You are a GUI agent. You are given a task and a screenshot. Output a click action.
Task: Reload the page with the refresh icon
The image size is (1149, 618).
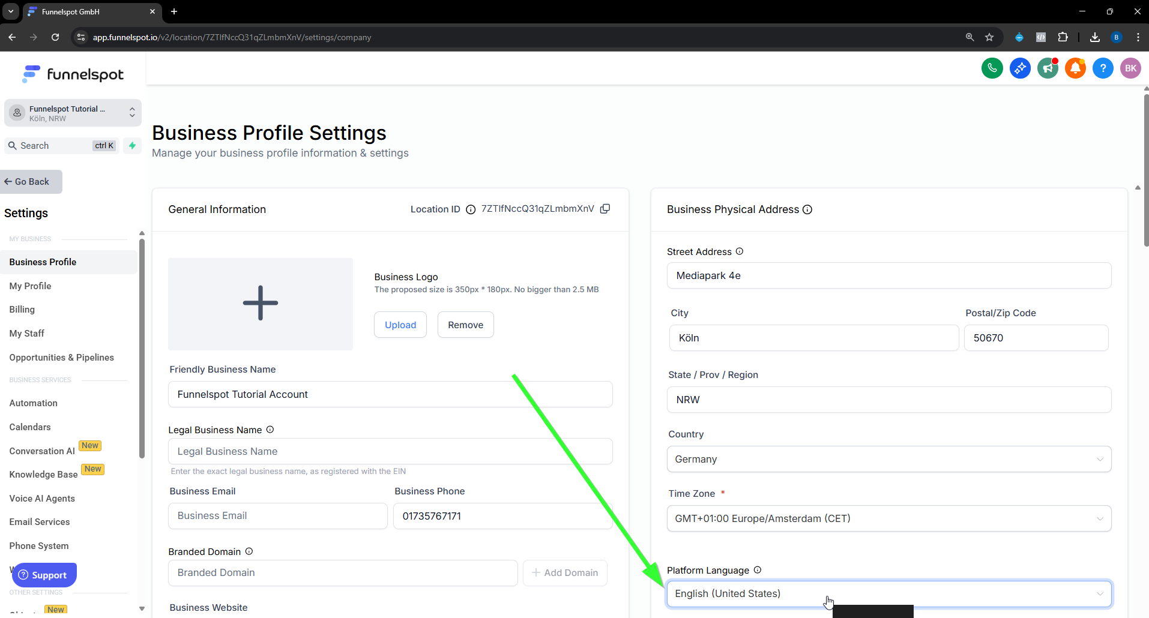(x=55, y=37)
